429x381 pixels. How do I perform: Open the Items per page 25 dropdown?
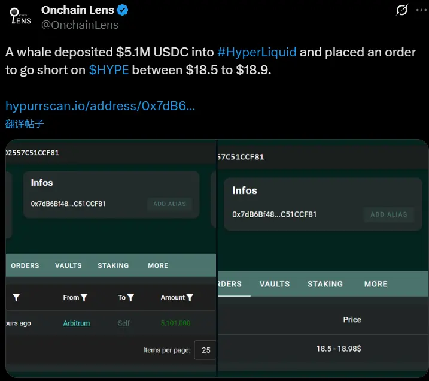(205, 350)
